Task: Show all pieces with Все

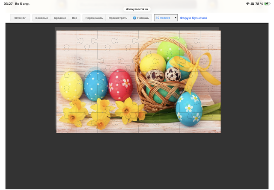Action: pyautogui.click(x=74, y=18)
